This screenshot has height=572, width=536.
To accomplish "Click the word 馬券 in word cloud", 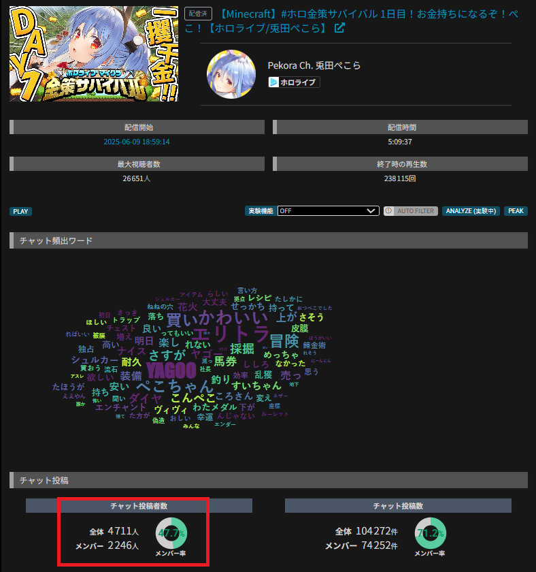I will point(225,362).
